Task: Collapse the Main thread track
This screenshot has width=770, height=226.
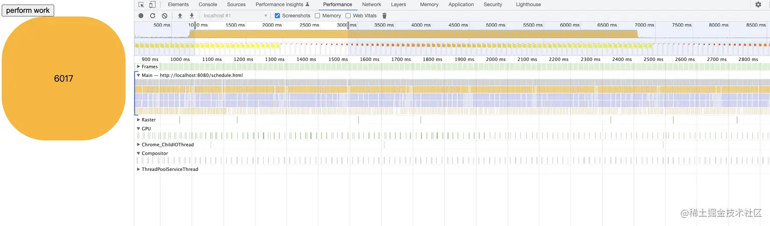Action: [x=139, y=75]
